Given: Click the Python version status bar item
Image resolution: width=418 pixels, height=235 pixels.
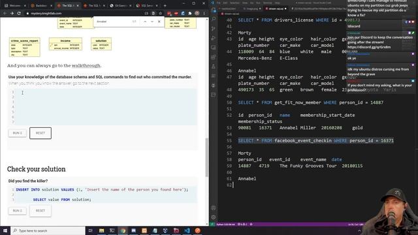Looking at the screenshot, I should 225,225.
